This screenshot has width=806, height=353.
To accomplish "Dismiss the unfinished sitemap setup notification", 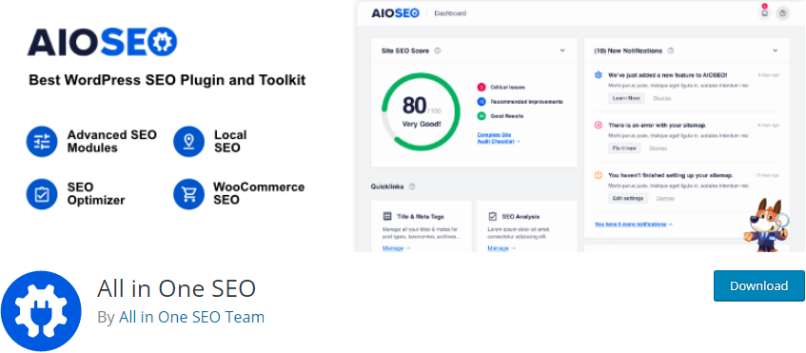I will coord(666,198).
